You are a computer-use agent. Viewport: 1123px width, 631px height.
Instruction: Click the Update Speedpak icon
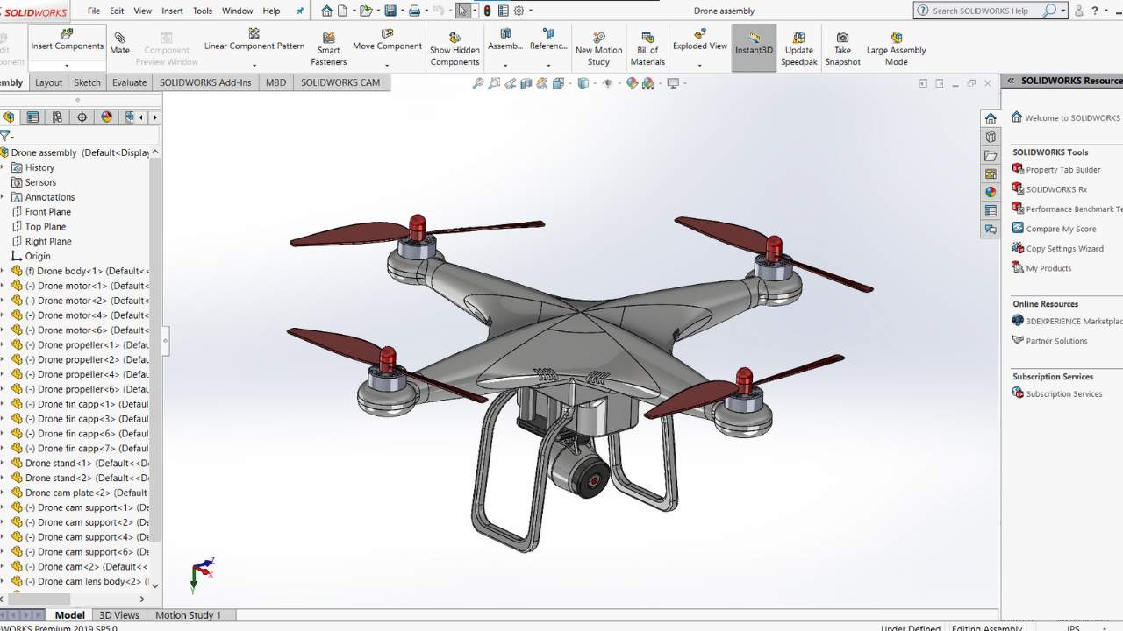click(x=799, y=49)
